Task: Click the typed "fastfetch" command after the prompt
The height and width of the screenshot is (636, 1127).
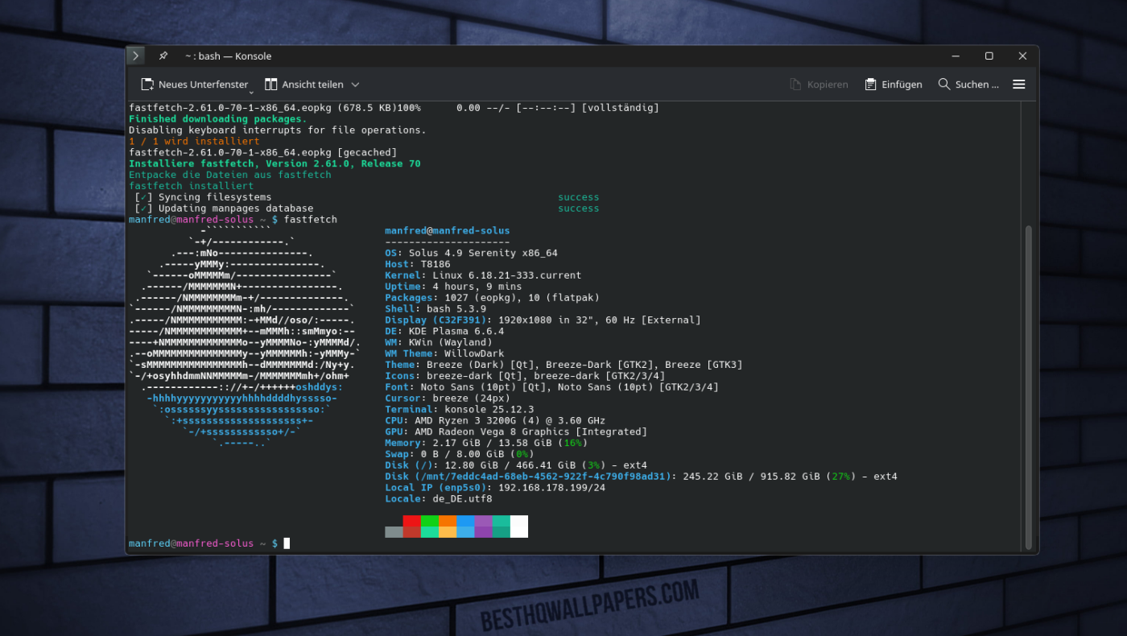Action: coord(311,220)
